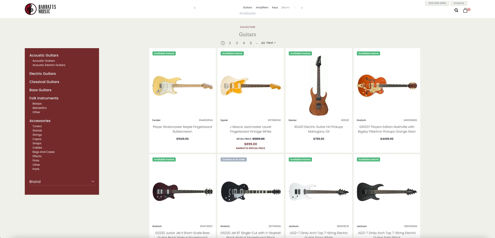The height and width of the screenshot is (238, 495).
Task: Open the Guitars menu item
Action: [247, 7]
